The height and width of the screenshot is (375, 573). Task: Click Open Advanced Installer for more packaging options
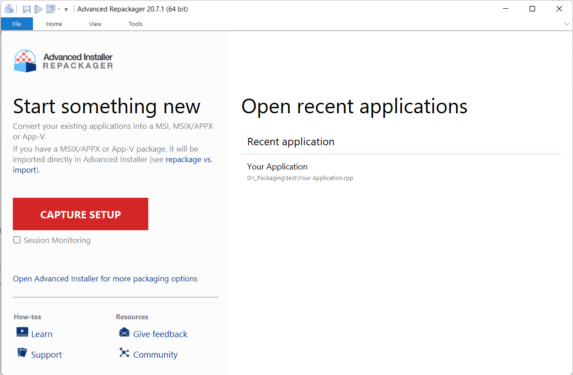[105, 279]
